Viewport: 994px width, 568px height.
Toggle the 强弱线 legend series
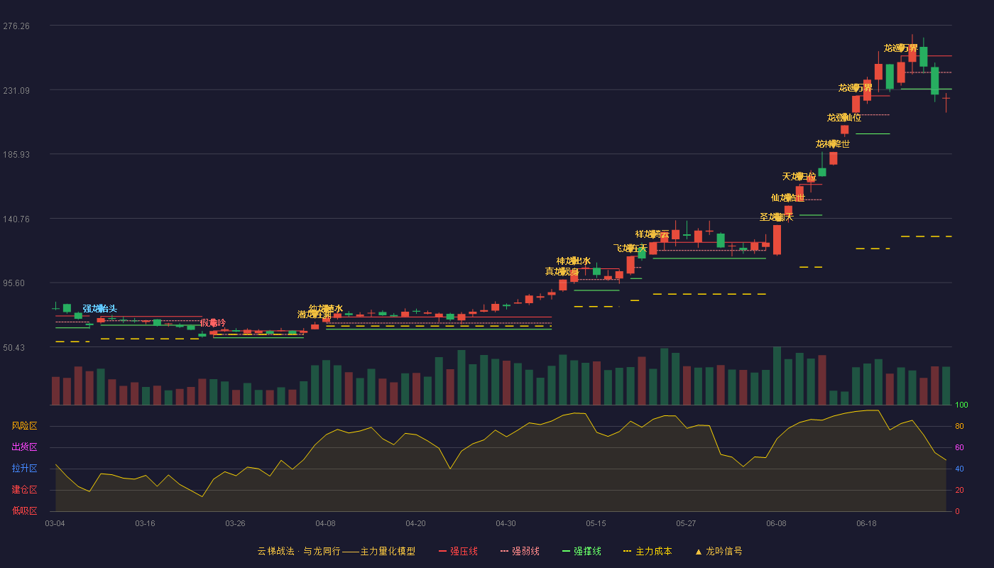tap(520, 551)
